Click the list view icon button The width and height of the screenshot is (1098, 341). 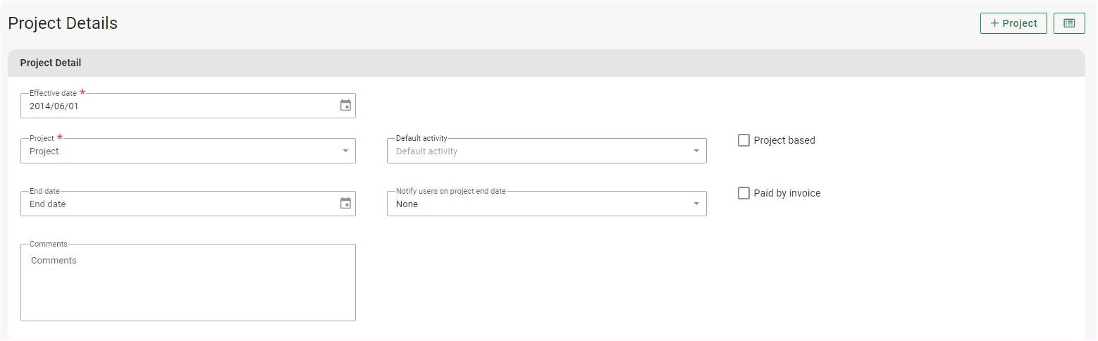point(1069,23)
